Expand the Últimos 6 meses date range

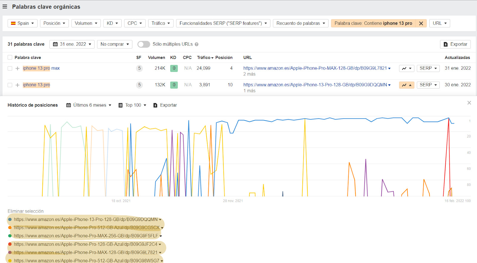point(89,105)
